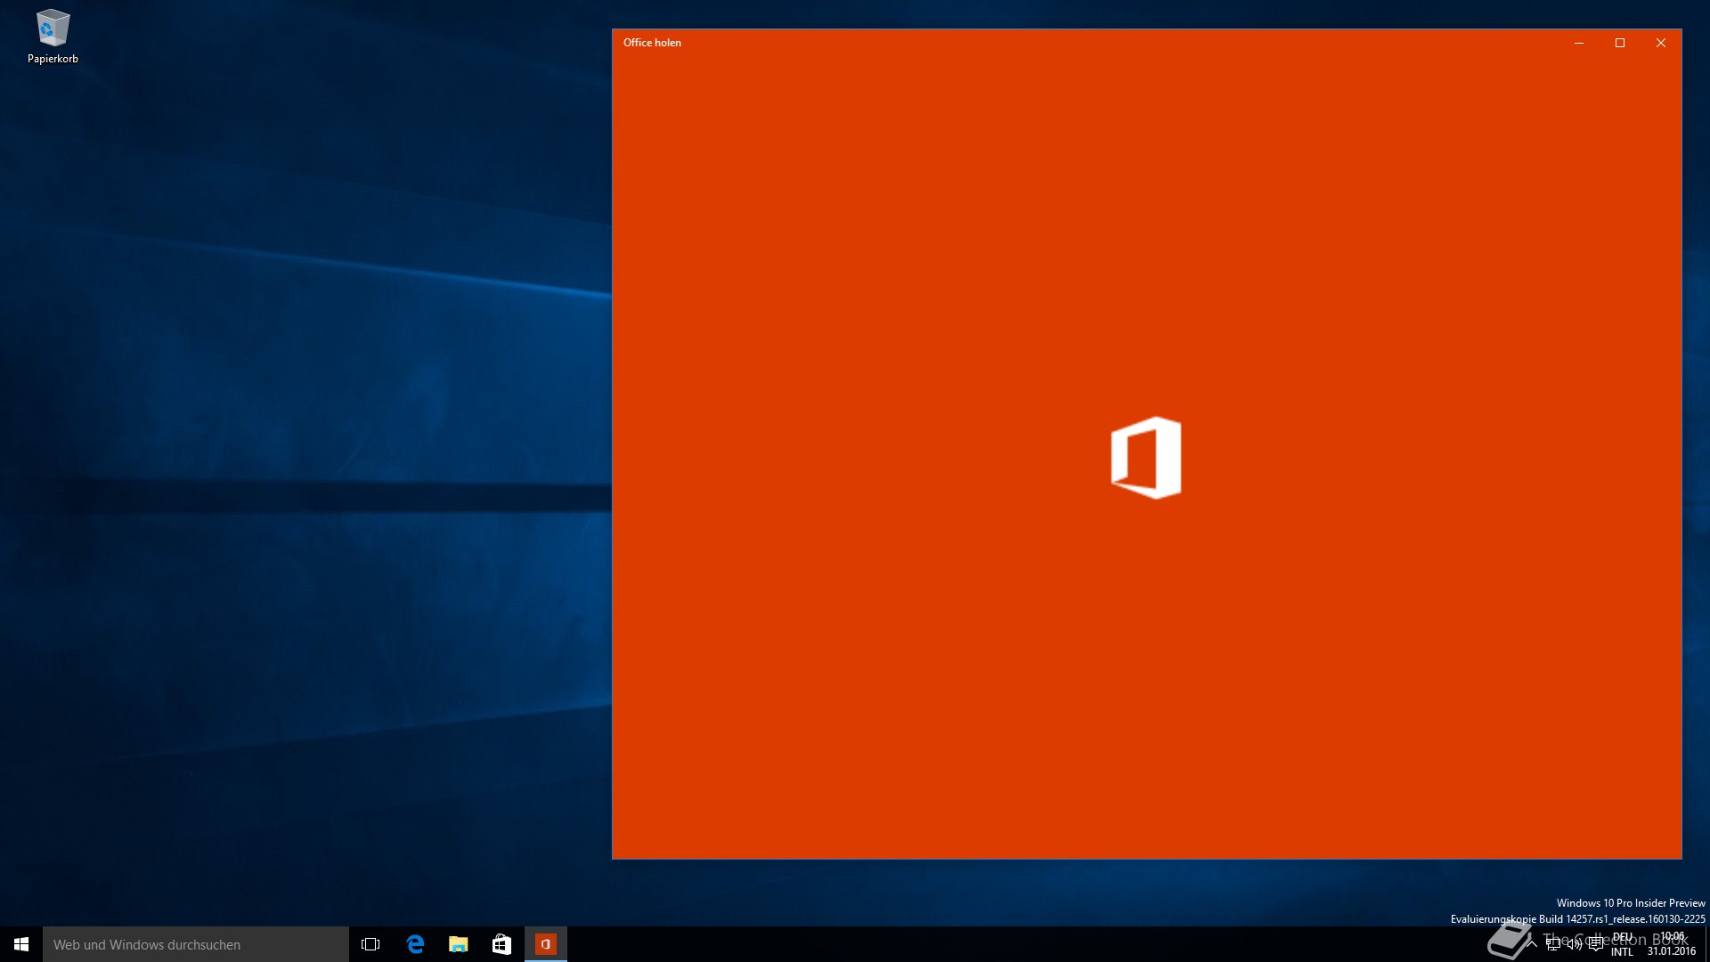
Task: Open the DEU INTL input language switcher
Action: coord(1622,944)
